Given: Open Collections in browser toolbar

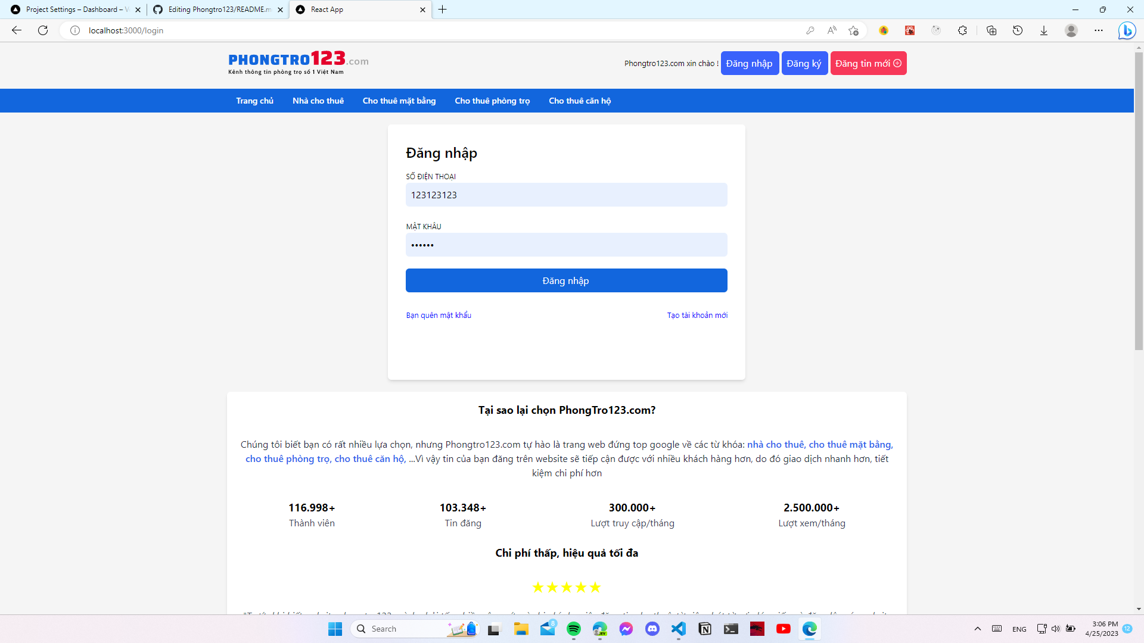Looking at the screenshot, I should [x=991, y=30].
